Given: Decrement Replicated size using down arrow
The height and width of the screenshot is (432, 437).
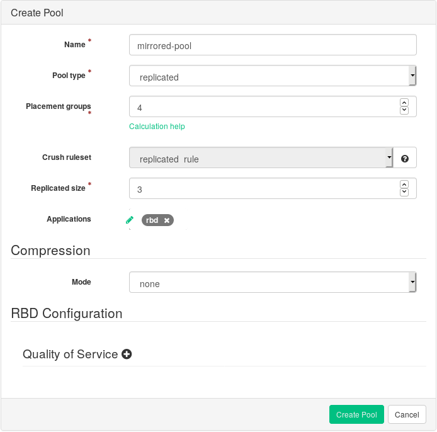Looking at the screenshot, I should pyautogui.click(x=404, y=193).
